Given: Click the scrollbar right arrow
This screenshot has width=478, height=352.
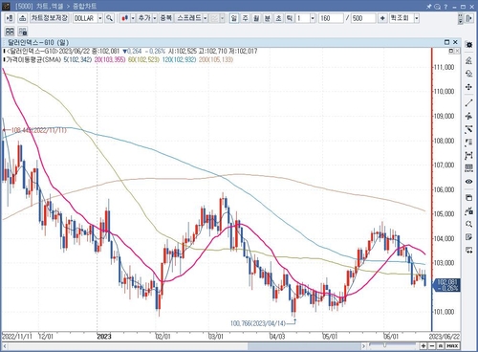Looking at the screenshot, I should pos(363,346).
